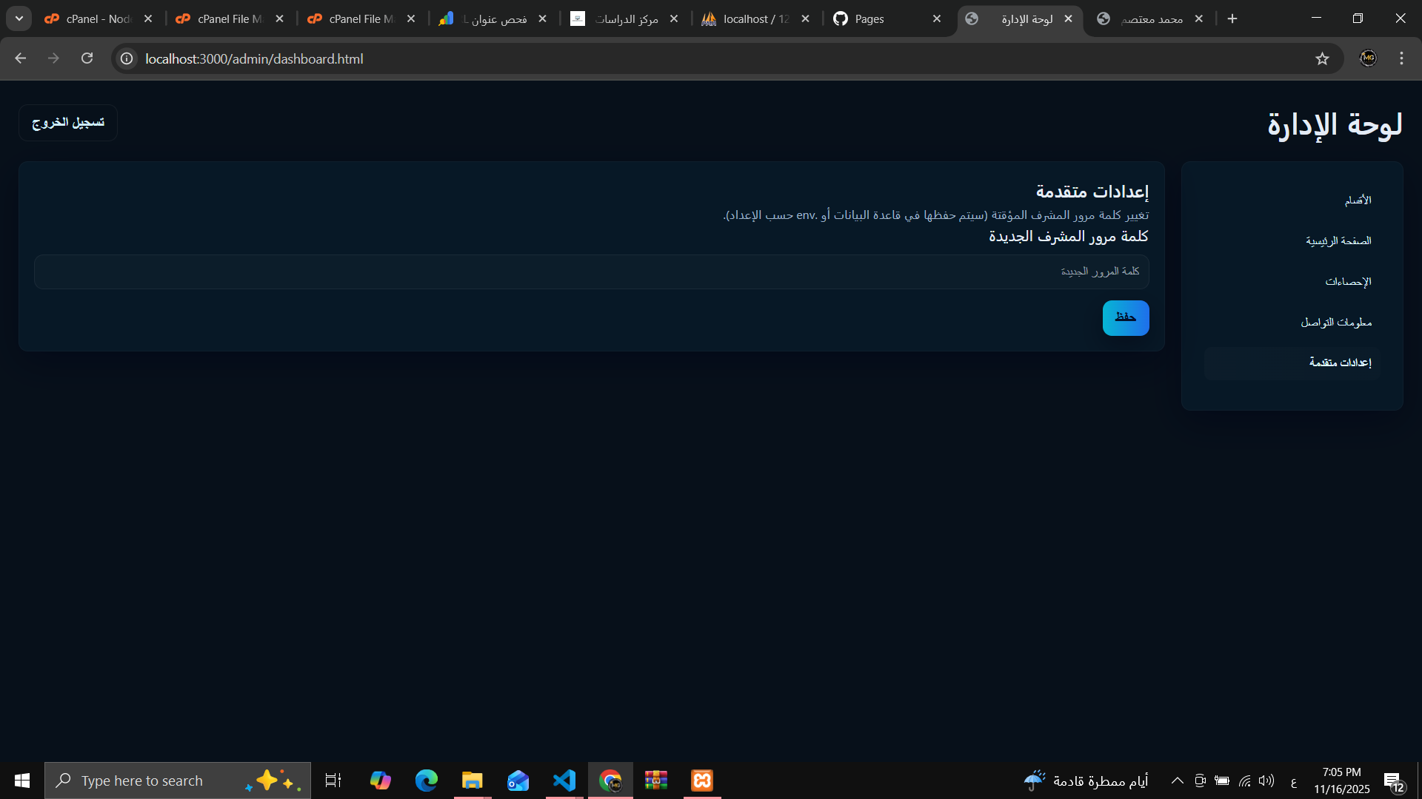The height and width of the screenshot is (799, 1422).
Task: View site information icon in address bar
Action: click(x=127, y=58)
